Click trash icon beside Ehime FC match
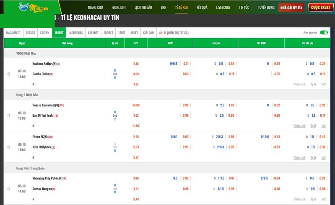 9,147
